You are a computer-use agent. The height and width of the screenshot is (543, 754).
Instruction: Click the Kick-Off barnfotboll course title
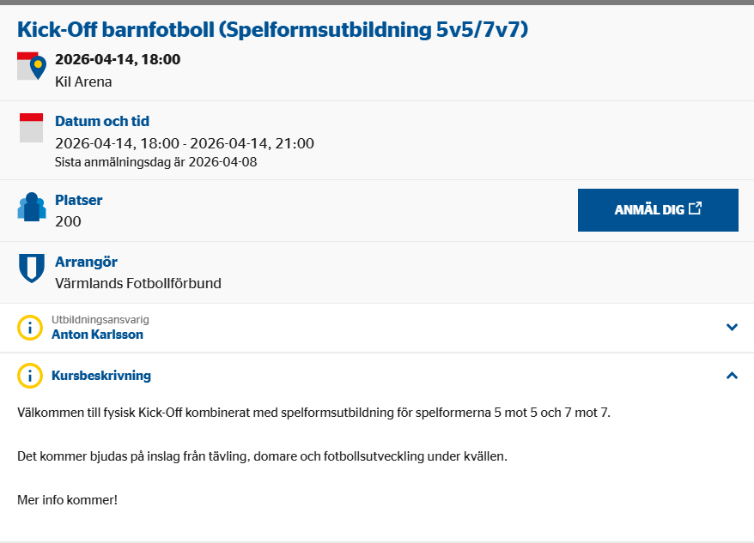pos(272,30)
